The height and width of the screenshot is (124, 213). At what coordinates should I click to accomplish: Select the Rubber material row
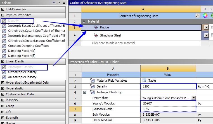tap(141, 27)
